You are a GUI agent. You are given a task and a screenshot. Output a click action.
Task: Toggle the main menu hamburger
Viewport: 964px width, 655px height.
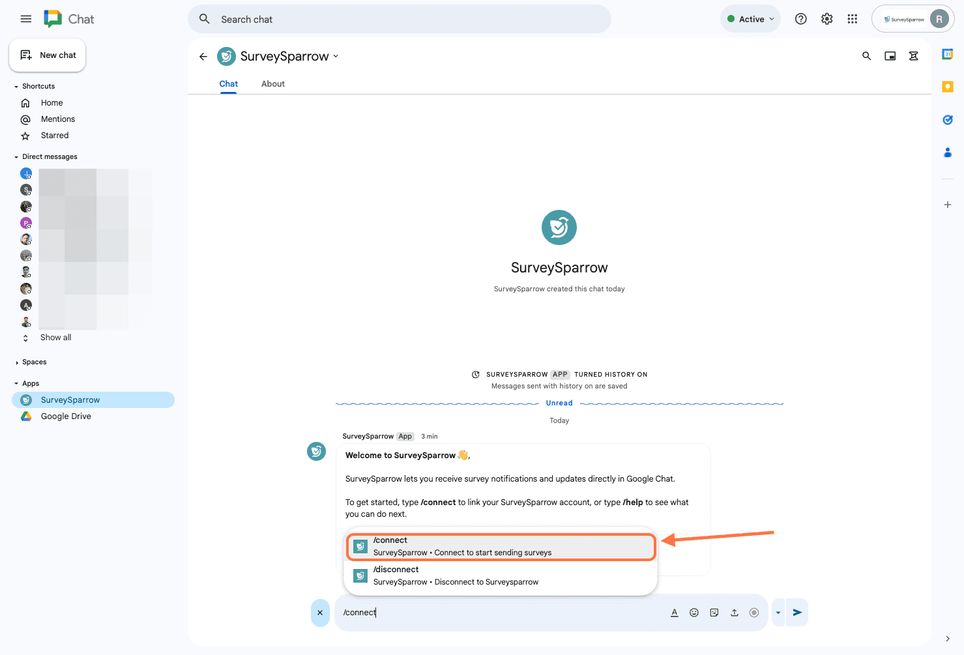tap(26, 19)
